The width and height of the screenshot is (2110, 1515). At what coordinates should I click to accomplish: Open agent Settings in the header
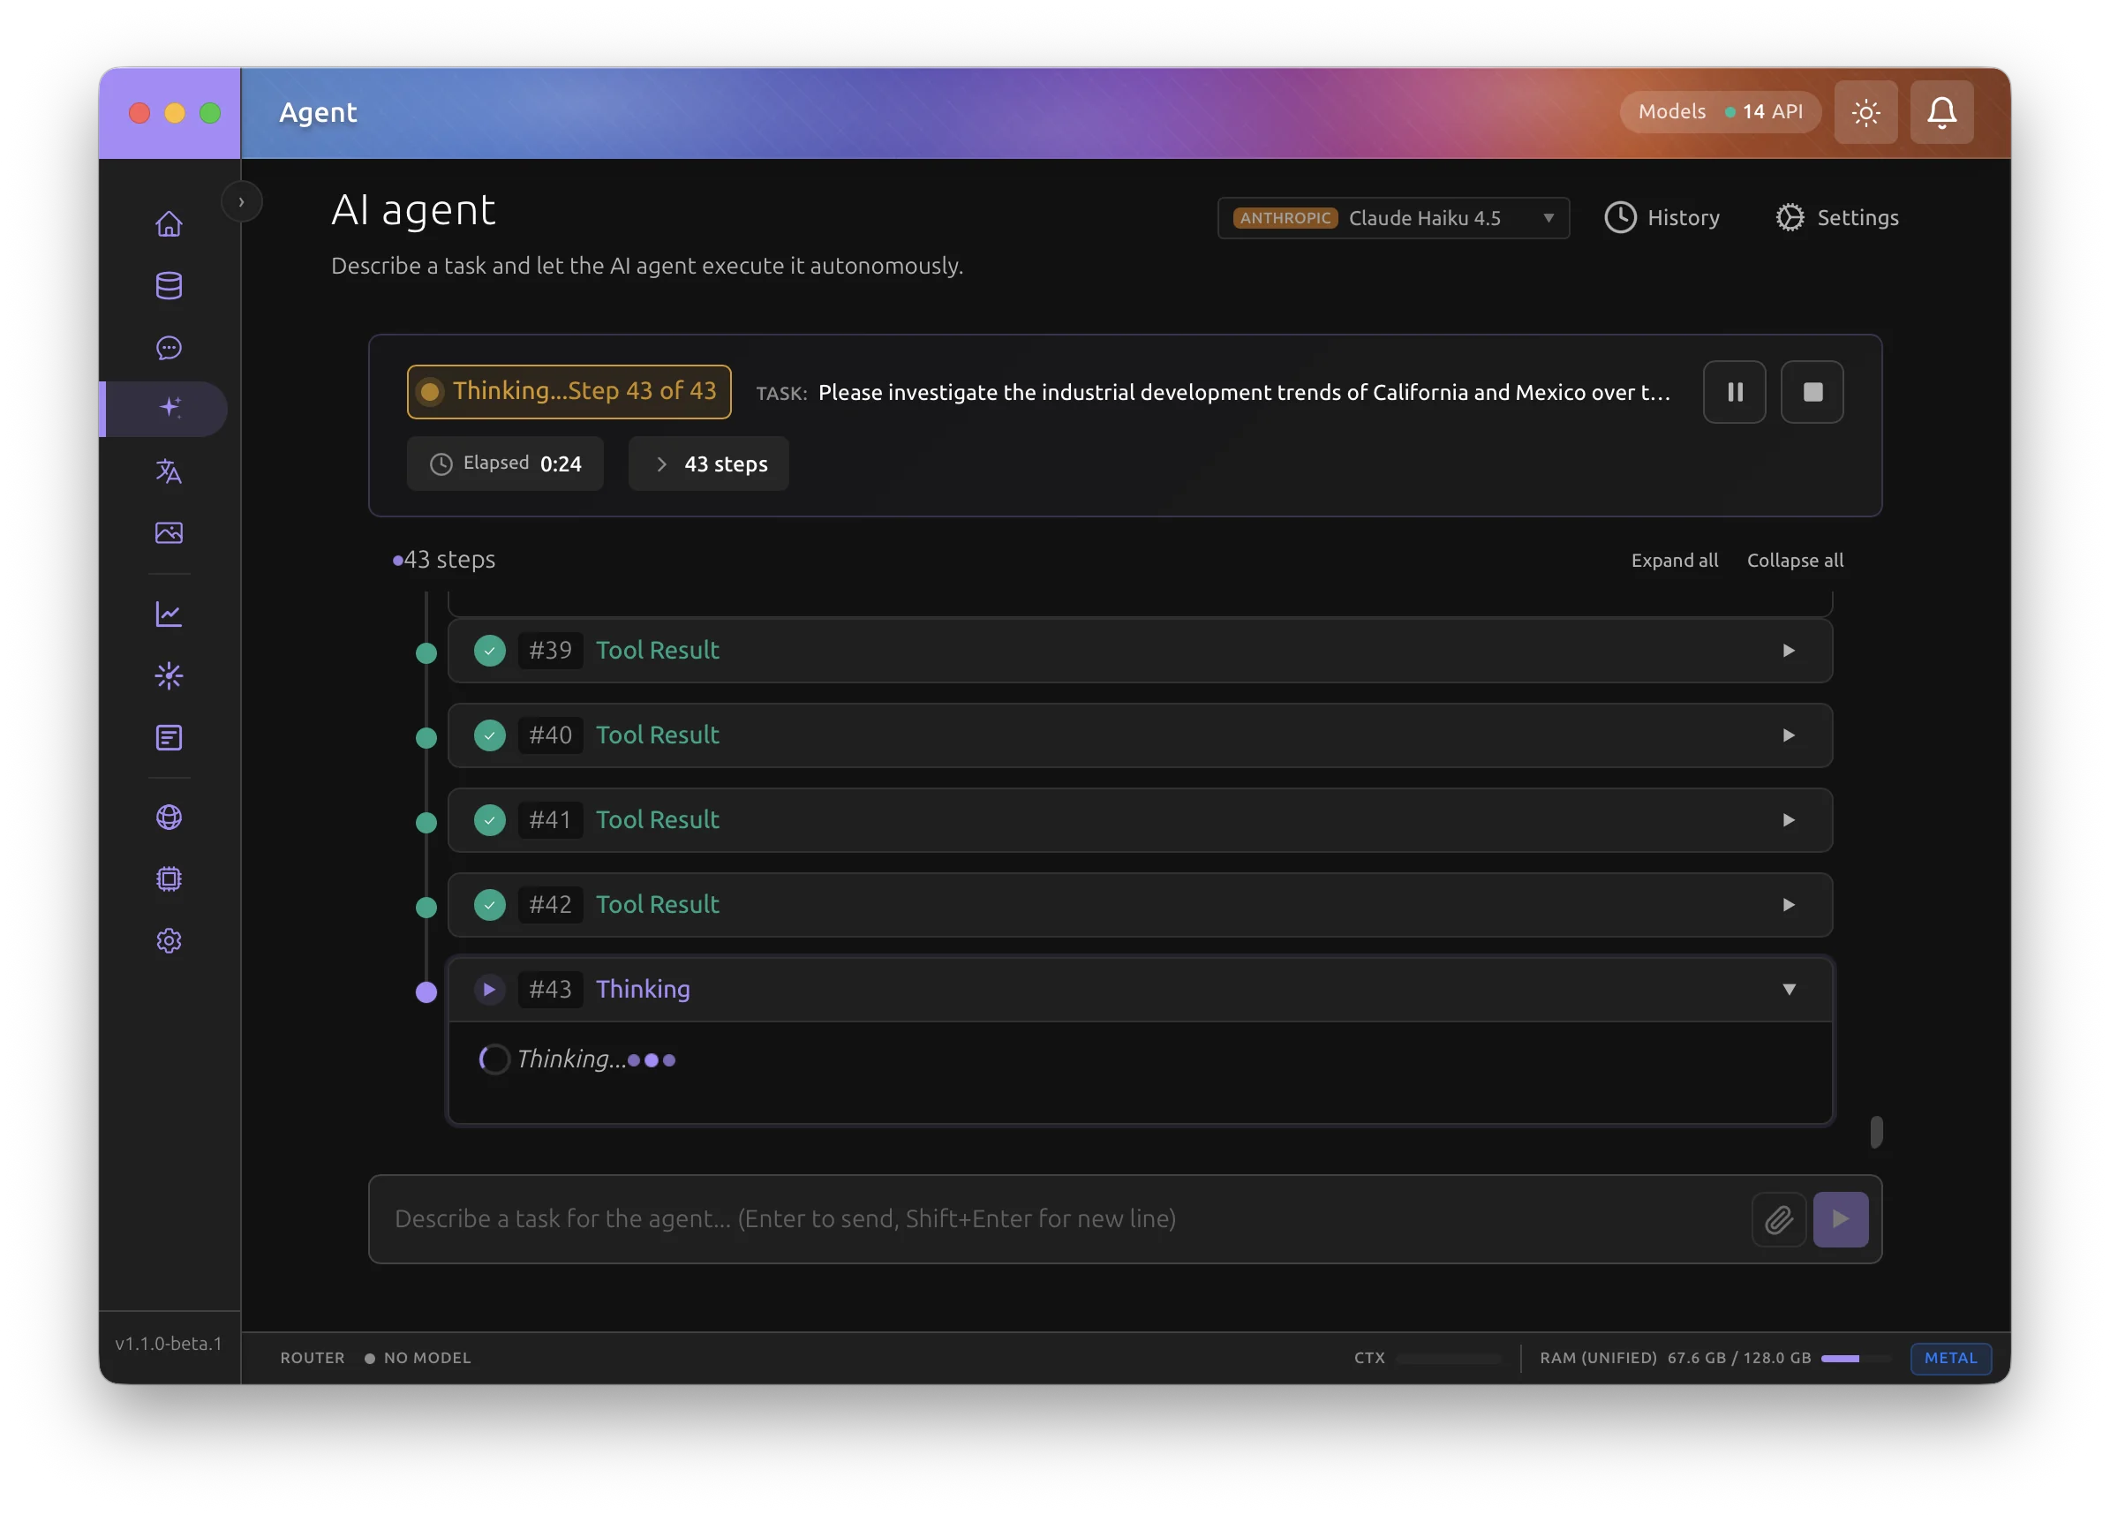pos(1836,218)
